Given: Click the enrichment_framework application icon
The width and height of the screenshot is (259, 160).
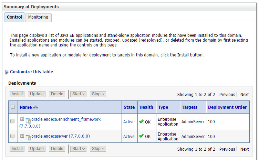Looking at the screenshot, I should coord(28,120).
